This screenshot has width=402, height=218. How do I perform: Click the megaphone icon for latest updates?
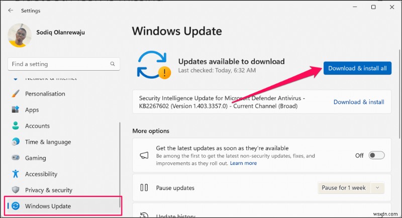click(144, 155)
